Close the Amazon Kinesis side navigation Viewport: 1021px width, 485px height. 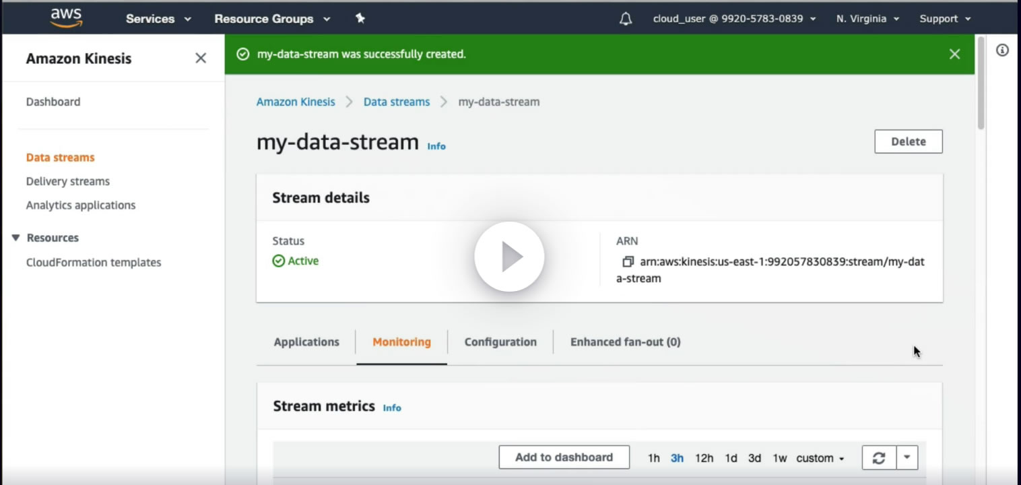[201, 59]
